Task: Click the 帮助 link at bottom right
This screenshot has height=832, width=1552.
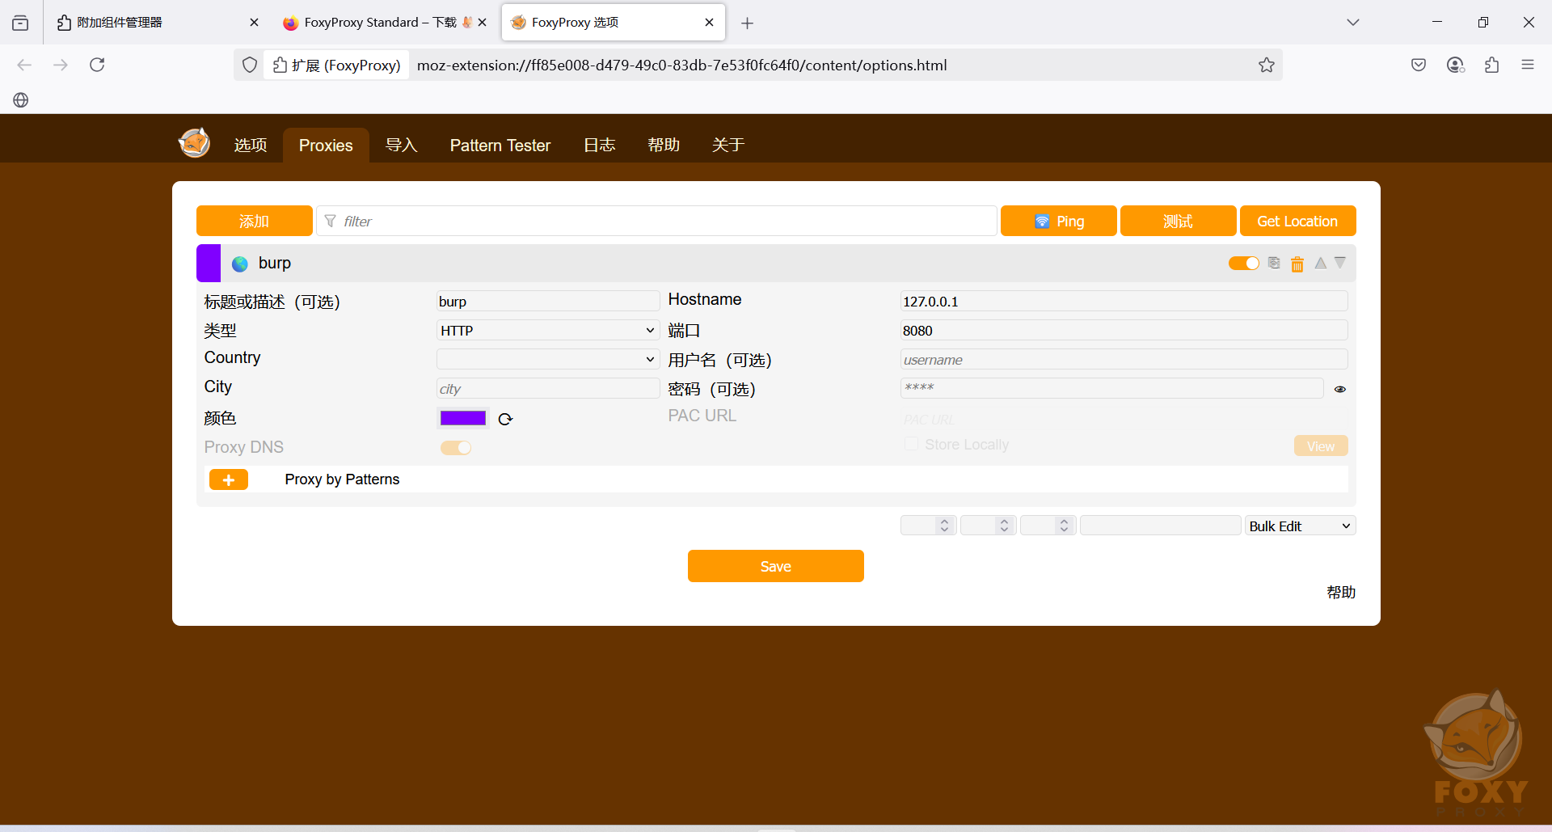Action: (x=1341, y=592)
